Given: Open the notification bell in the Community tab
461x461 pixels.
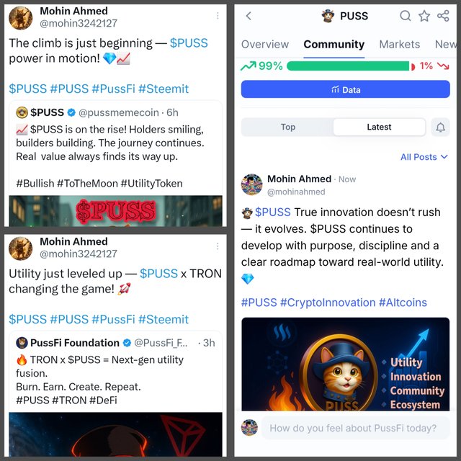Looking at the screenshot, I should tap(440, 127).
